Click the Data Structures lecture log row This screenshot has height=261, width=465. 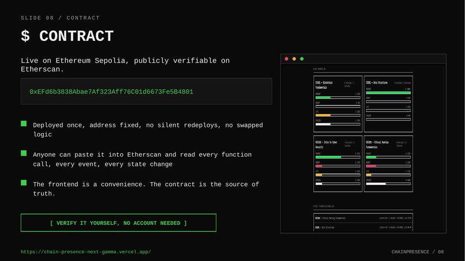click(x=363, y=227)
